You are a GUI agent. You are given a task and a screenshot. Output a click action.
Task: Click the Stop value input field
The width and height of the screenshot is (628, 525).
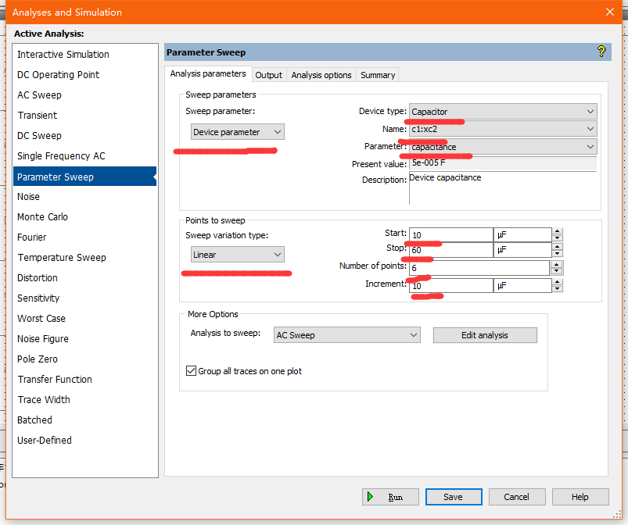click(x=451, y=250)
